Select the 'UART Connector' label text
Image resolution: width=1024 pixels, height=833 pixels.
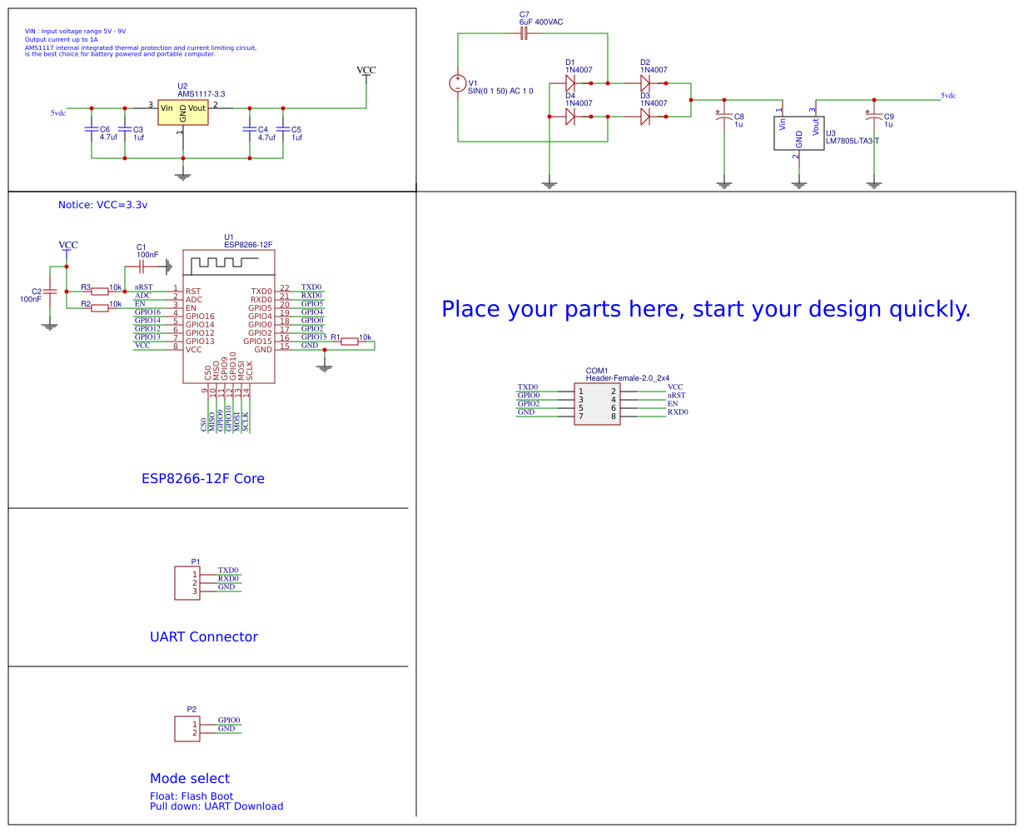point(204,636)
